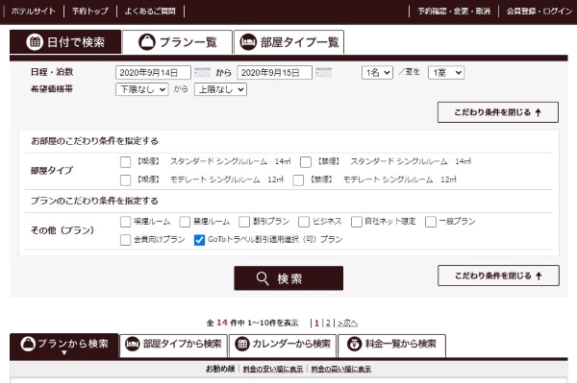Select the 部屋タイプから検索 tab
Image resolution: width=577 pixels, height=383 pixels.
coord(173,346)
